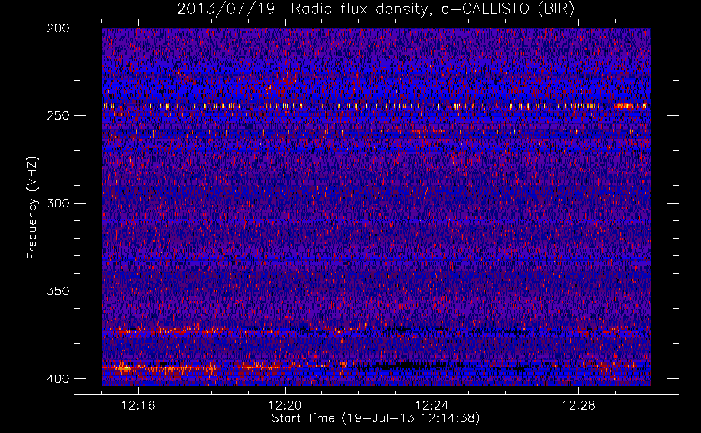Click the 250 frequency tick label
The image size is (701, 433).
tap(58, 116)
